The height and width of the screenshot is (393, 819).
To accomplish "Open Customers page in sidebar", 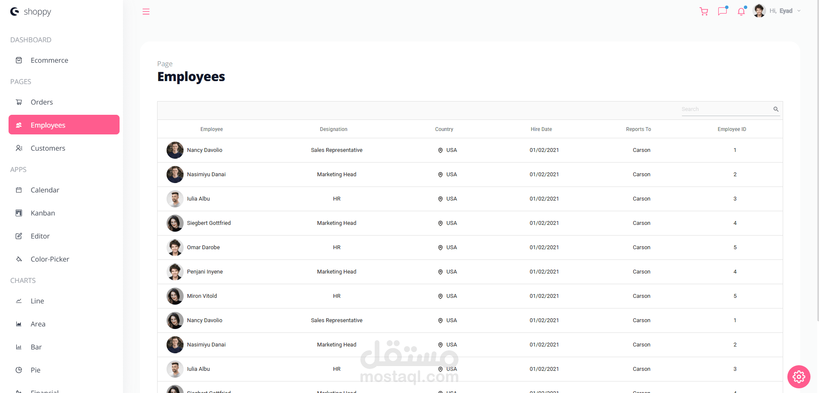I will pyautogui.click(x=64, y=148).
